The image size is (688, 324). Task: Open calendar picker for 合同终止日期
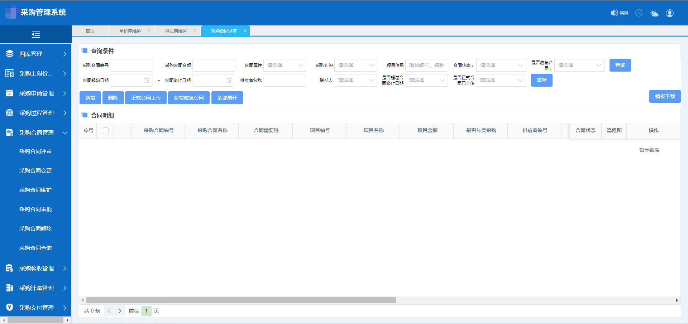pos(229,80)
